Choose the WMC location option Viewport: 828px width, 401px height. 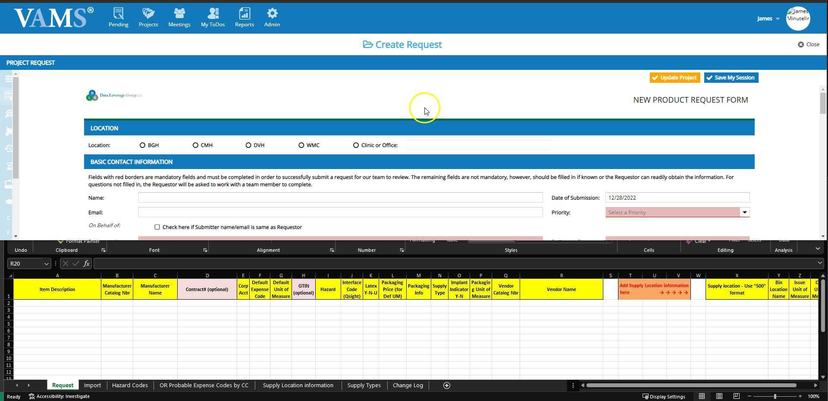[x=301, y=145]
